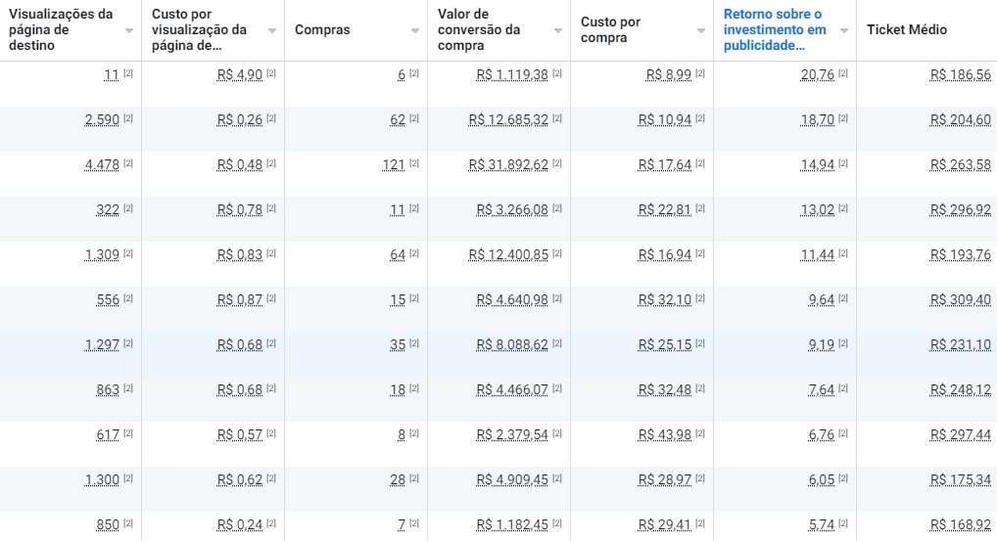The height and width of the screenshot is (541, 997).
Task: Click footnote icon next to R$ 4,90
Action: (271, 73)
